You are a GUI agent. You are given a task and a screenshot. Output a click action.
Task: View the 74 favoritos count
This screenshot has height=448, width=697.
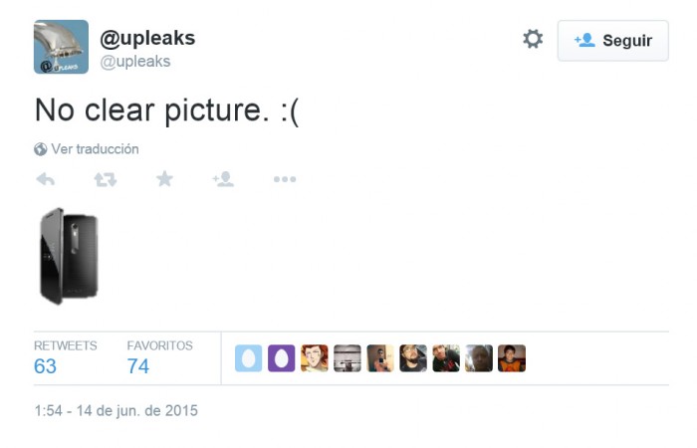[x=138, y=366]
